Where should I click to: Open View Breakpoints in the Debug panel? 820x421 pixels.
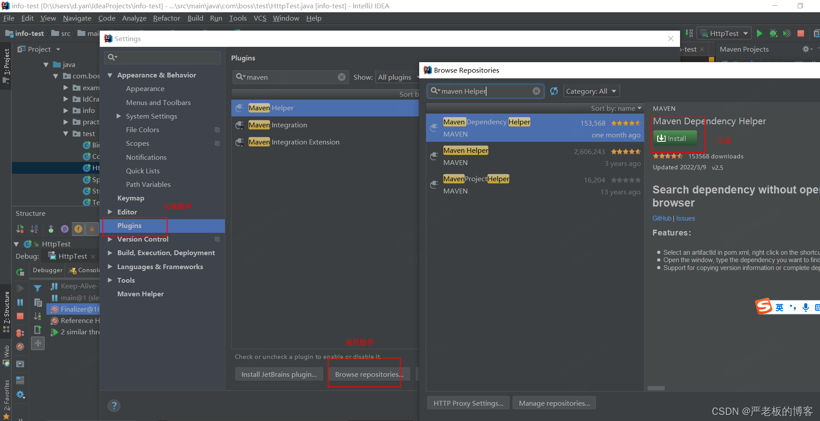click(x=20, y=333)
